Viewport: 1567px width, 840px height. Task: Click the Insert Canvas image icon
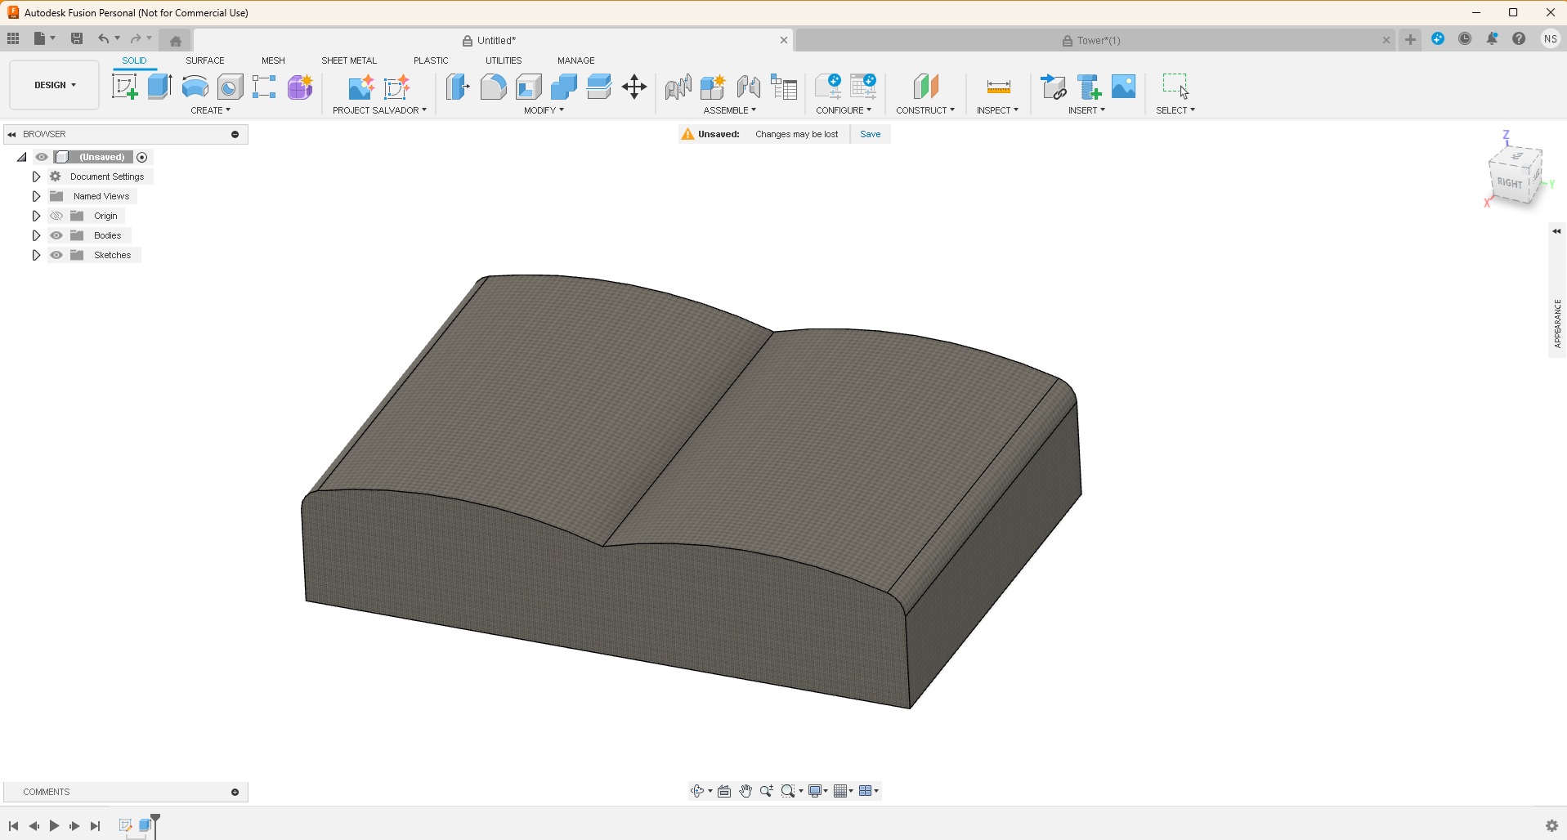[1124, 87]
